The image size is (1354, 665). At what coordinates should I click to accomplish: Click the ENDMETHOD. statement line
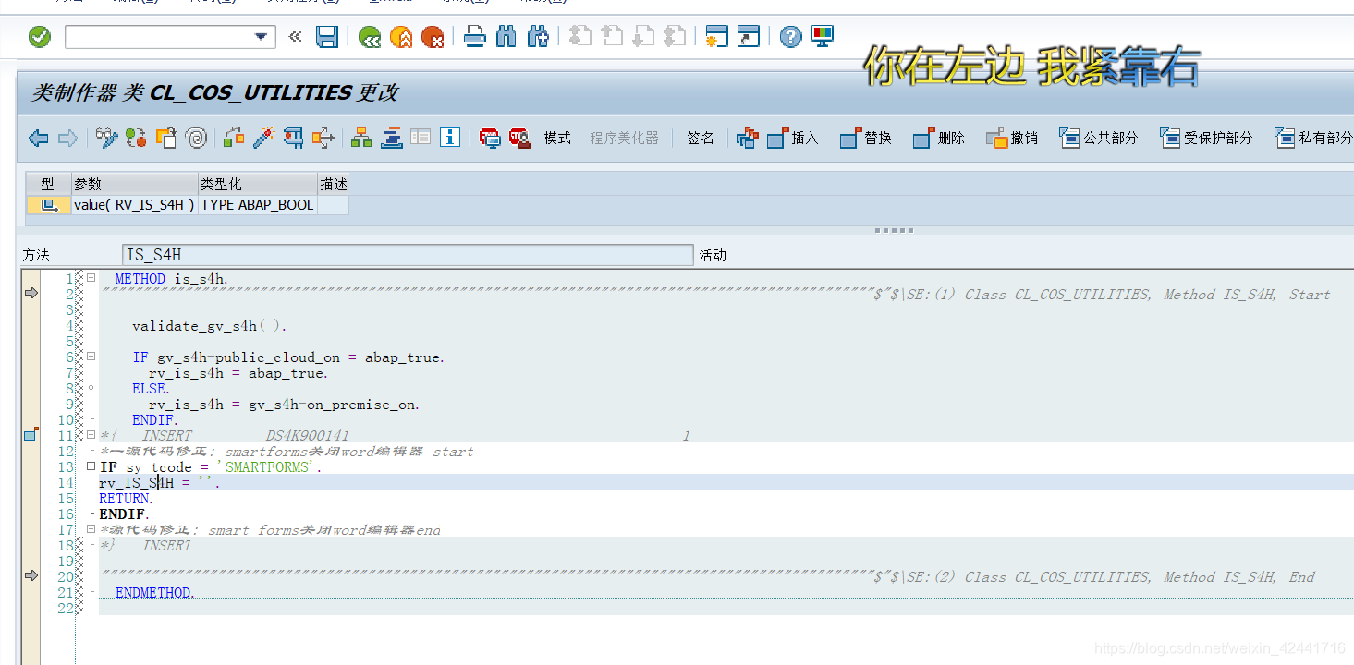tap(155, 593)
